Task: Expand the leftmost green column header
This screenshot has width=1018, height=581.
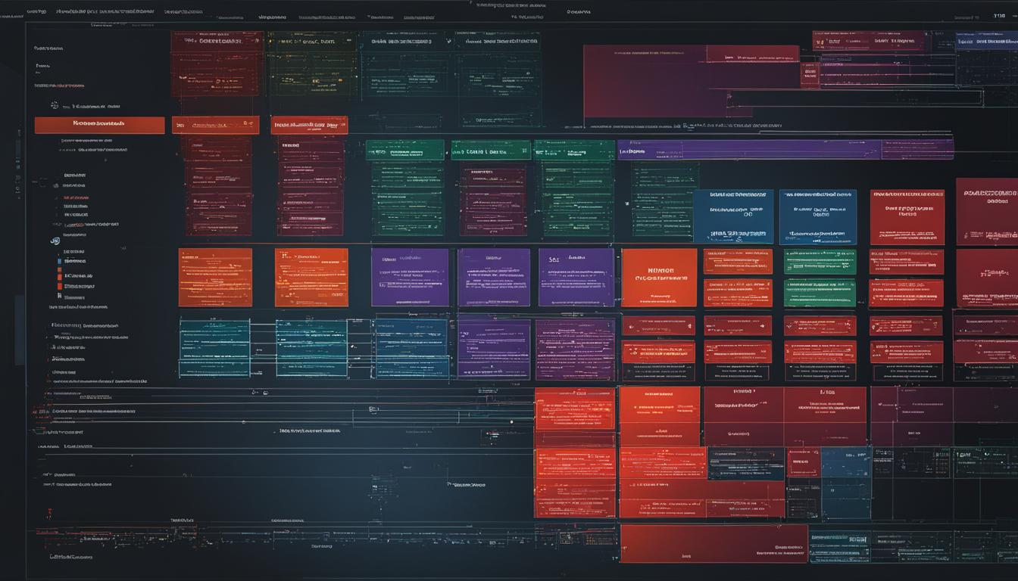Action: tap(405, 150)
